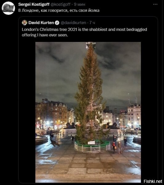Click the Fishki.net watermark
The width and height of the screenshot is (164, 185).
tap(153, 181)
